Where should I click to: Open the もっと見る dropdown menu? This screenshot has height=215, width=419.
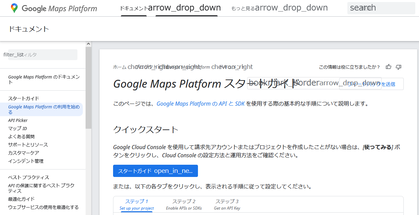click(x=279, y=8)
